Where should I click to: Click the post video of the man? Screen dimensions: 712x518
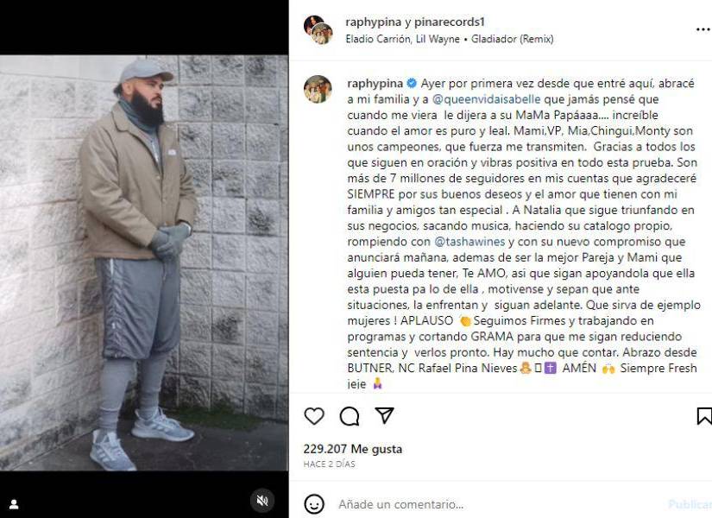144,262
